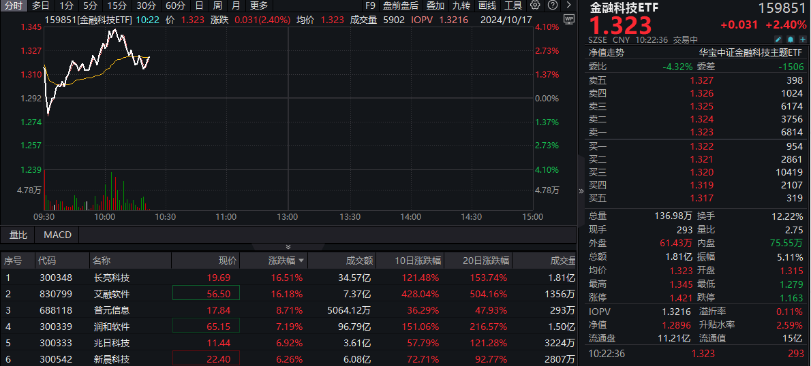811x366 pixels.
Task: Click the 428.04% cell for 艾融软件
Action: click(x=420, y=295)
